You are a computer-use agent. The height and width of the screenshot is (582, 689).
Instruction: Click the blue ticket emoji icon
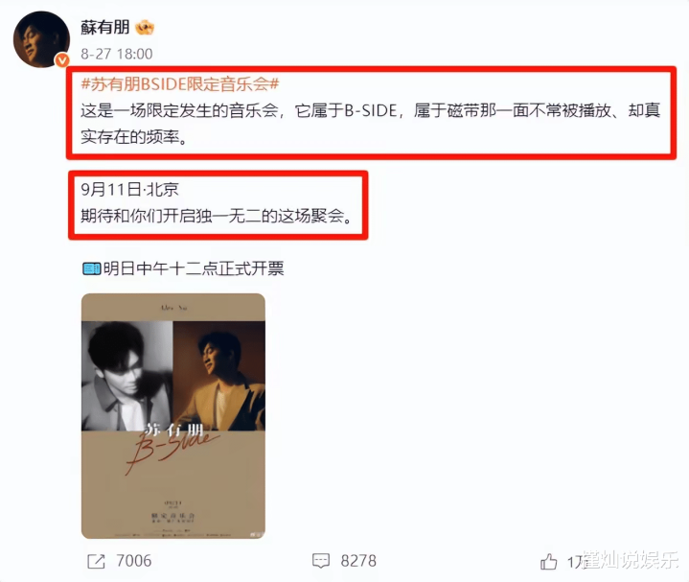coord(92,268)
